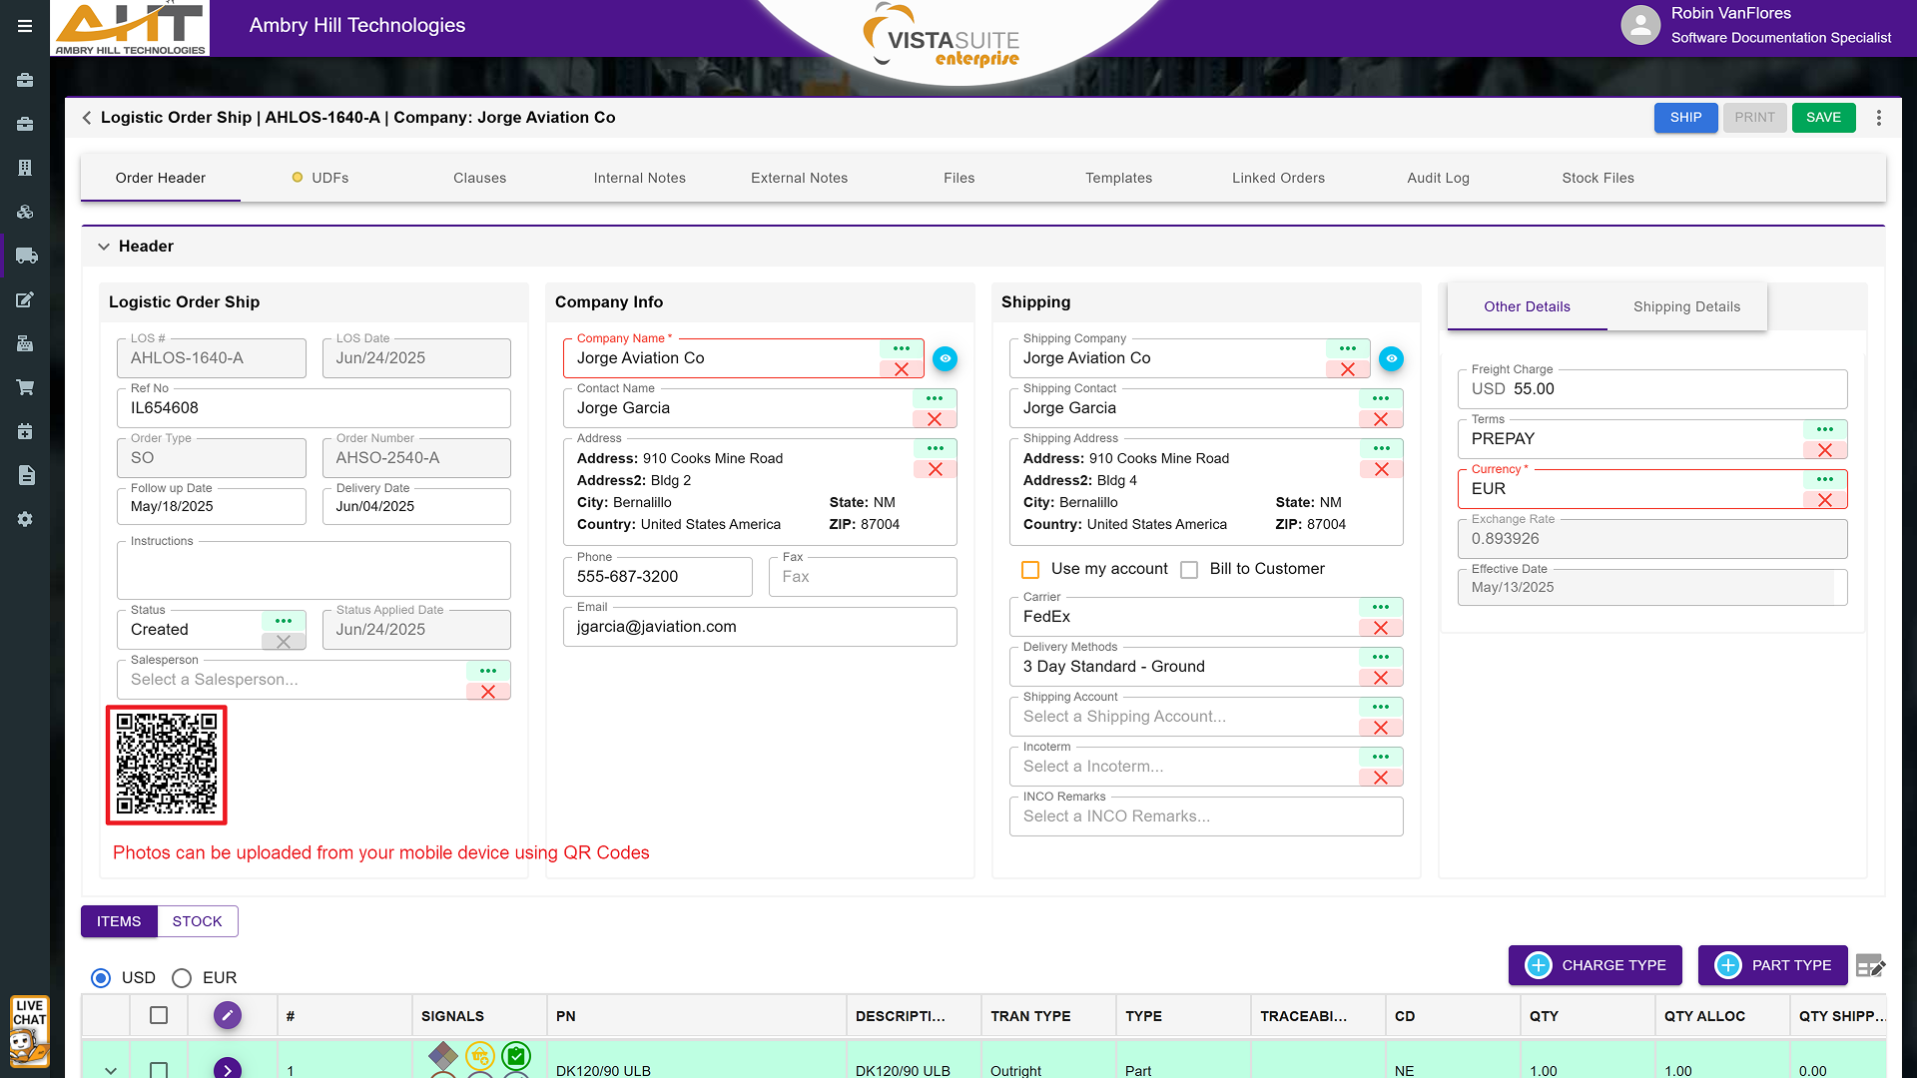
Task: Switch to the Linked Orders tab
Action: (1278, 178)
